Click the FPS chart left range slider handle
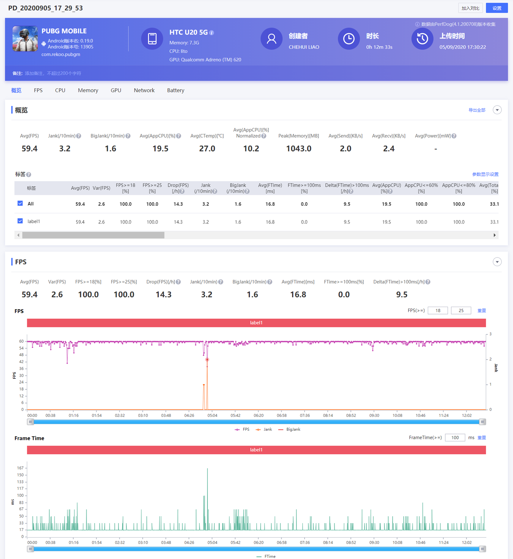This screenshot has width=513, height=559. tap(31, 422)
